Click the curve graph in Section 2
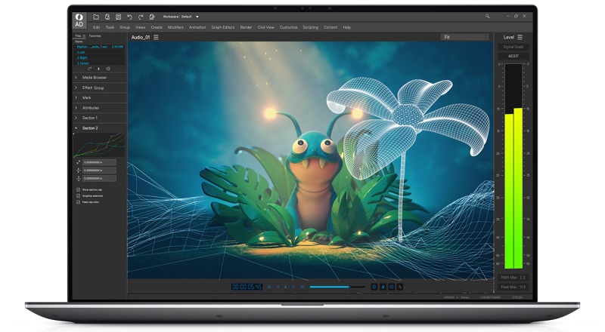Screen dimensions: 605x332 coord(99,145)
